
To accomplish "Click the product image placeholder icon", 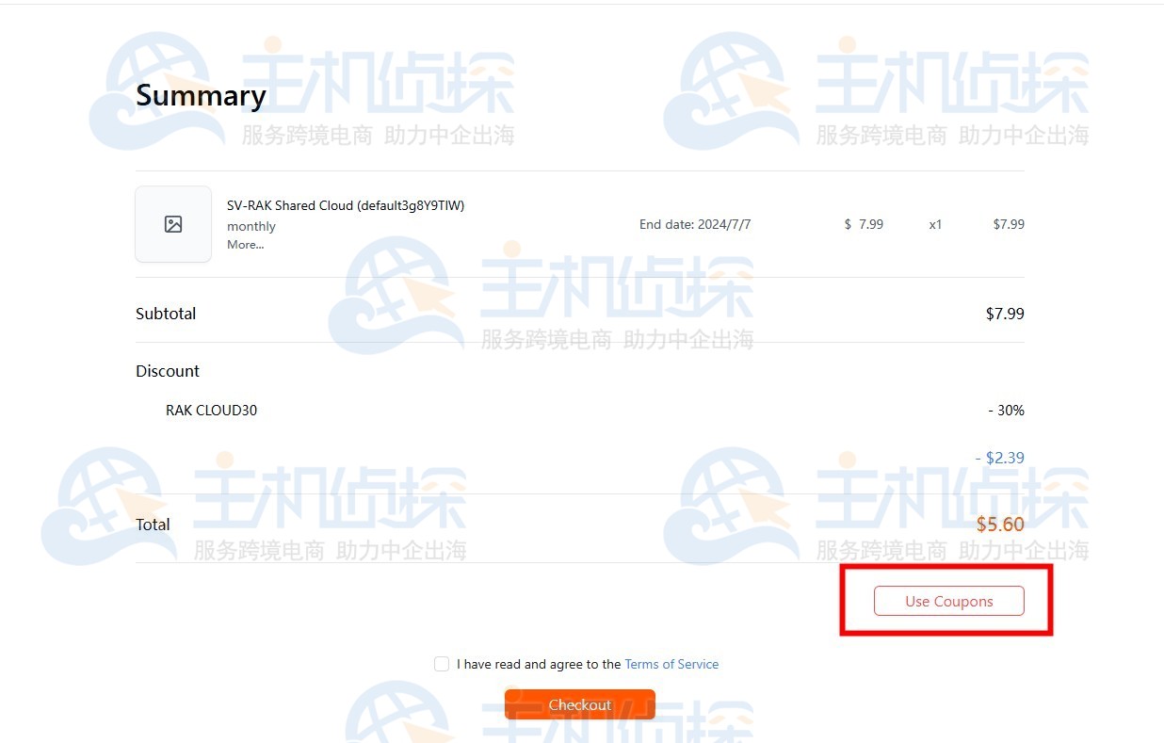I will click(x=173, y=224).
